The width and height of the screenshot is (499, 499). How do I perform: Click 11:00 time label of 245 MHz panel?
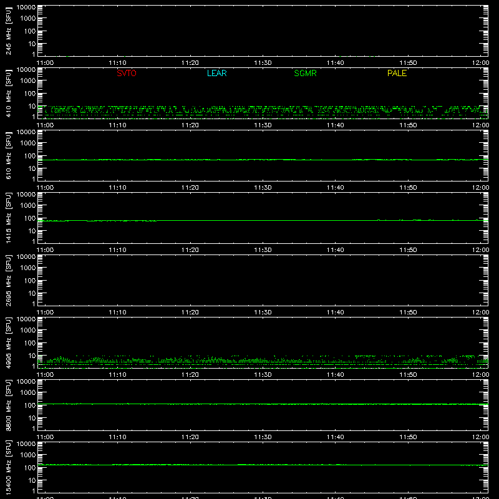45,63
